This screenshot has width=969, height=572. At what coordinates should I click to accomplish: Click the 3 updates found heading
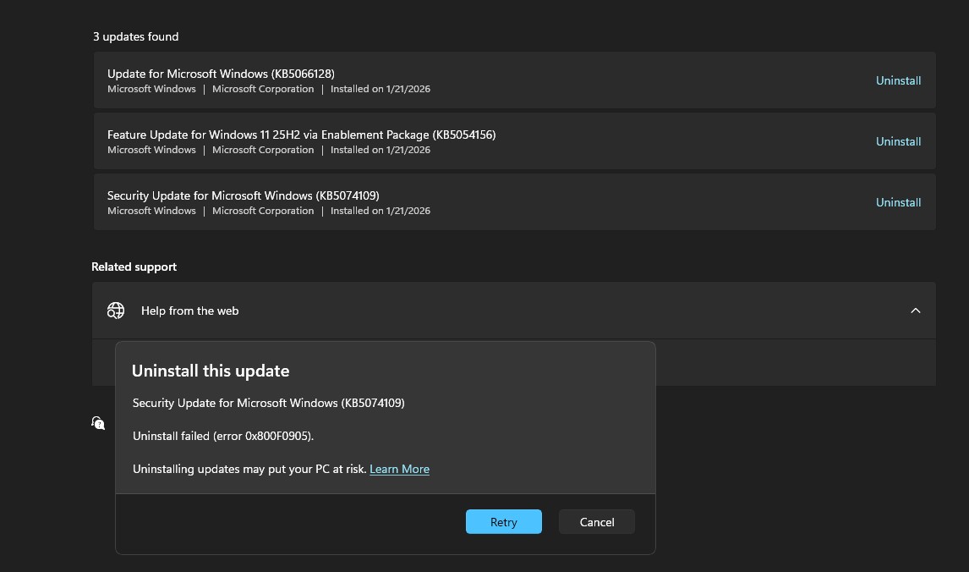[135, 36]
